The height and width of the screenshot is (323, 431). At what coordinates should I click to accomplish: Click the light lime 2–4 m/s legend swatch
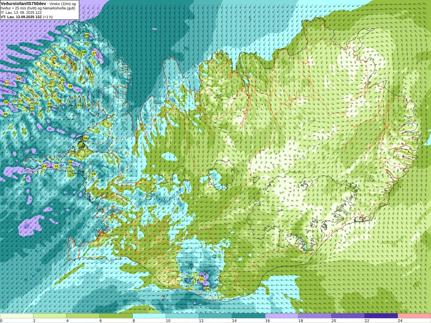(x=49, y=316)
